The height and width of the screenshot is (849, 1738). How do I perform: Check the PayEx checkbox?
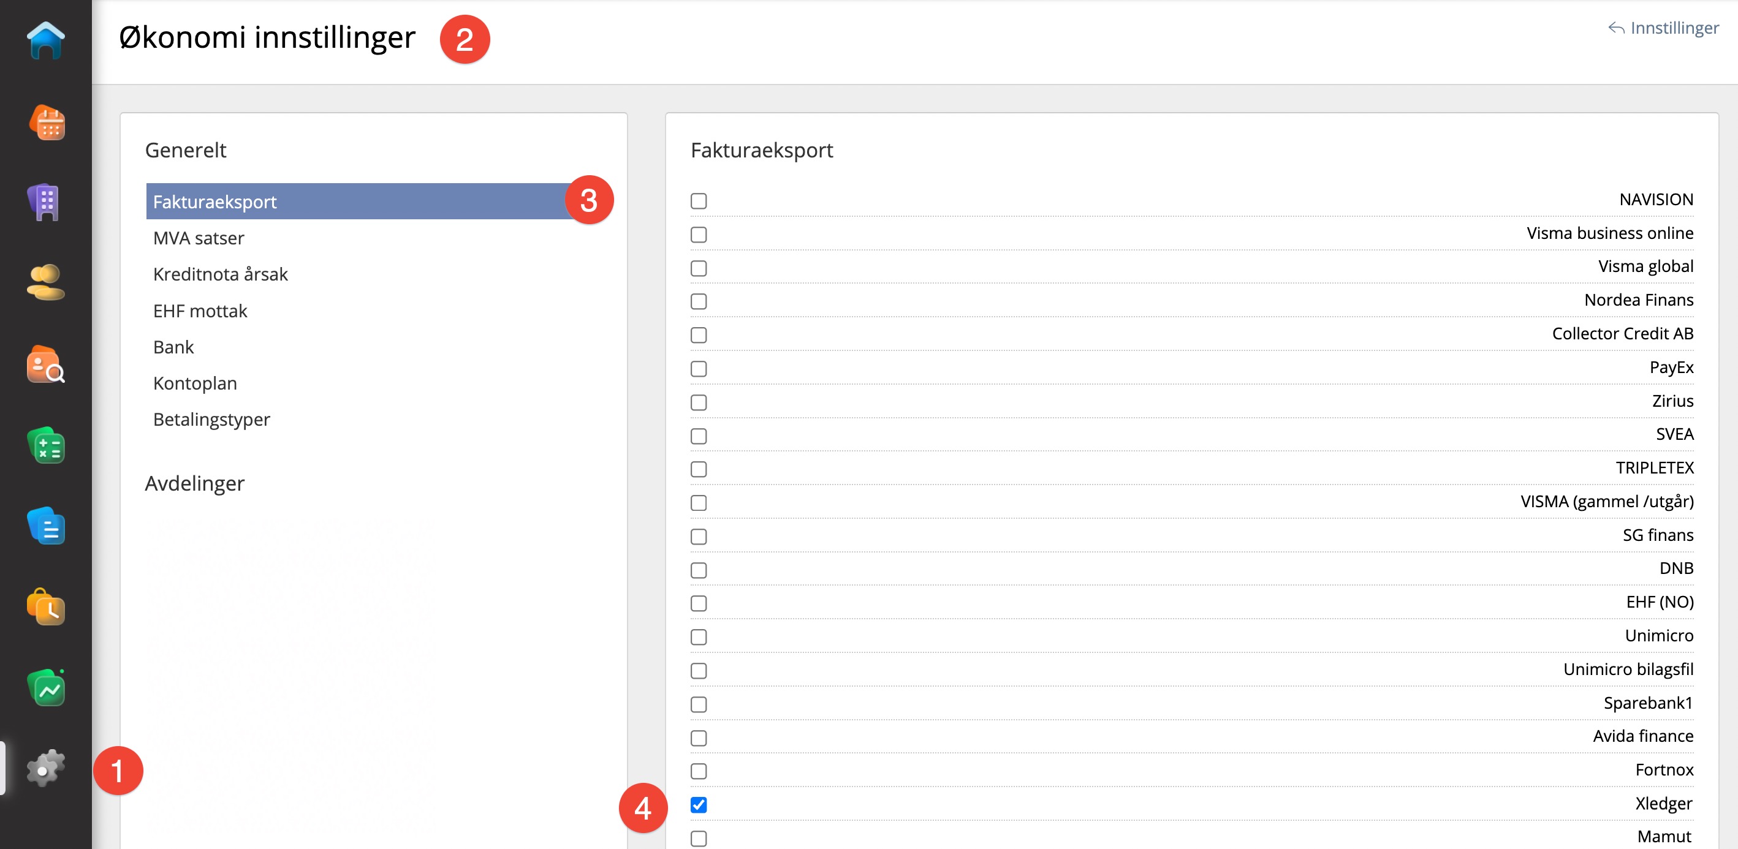pyautogui.click(x=698, y=369)
